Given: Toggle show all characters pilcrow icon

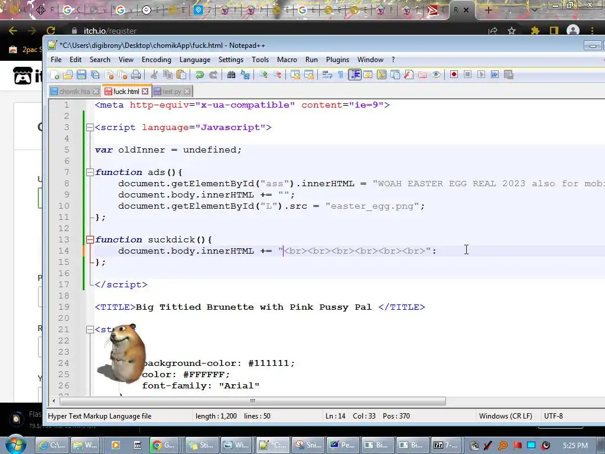Looking at the screenshot, I should (x=340, y=74).
